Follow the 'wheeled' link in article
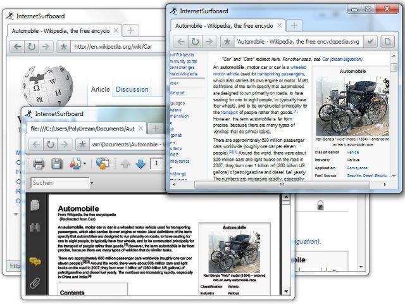The height and width of the screenshot is (304, 405). tap(298, 67)
